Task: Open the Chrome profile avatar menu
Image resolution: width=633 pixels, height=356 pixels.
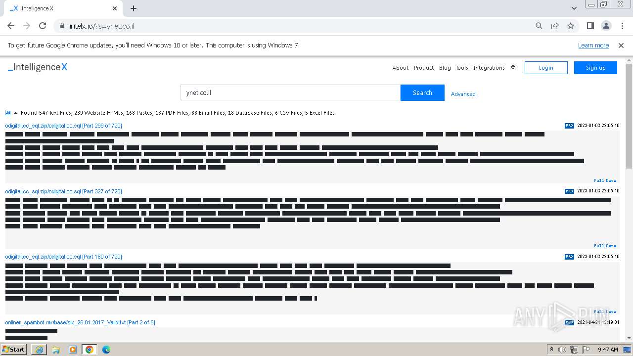Action: [x=606, y=26]
